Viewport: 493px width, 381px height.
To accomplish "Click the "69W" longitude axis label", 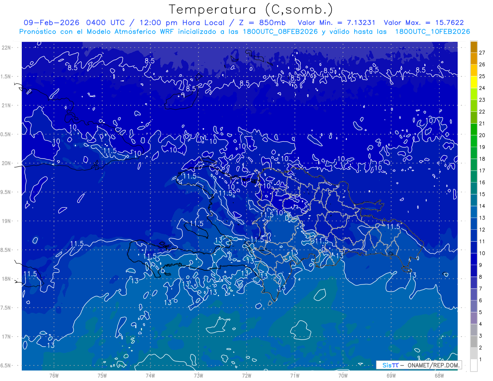I will [391, 375].
